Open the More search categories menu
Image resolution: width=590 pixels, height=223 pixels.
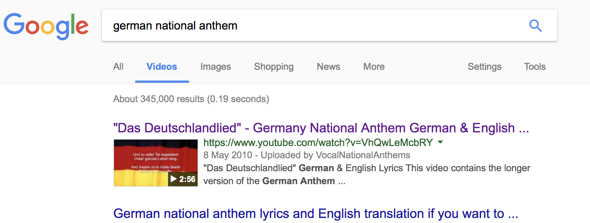coord(374,67)
